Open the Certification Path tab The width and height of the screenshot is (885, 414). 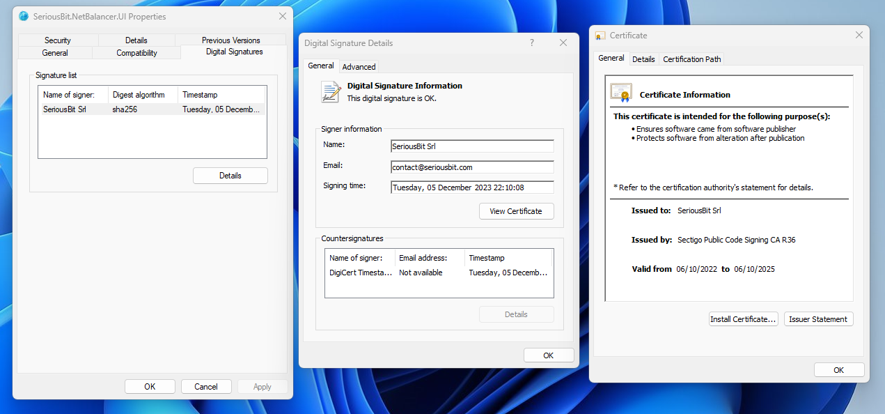coord(692,59)
